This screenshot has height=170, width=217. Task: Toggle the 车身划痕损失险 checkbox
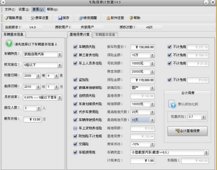click(x=75, y=104)
